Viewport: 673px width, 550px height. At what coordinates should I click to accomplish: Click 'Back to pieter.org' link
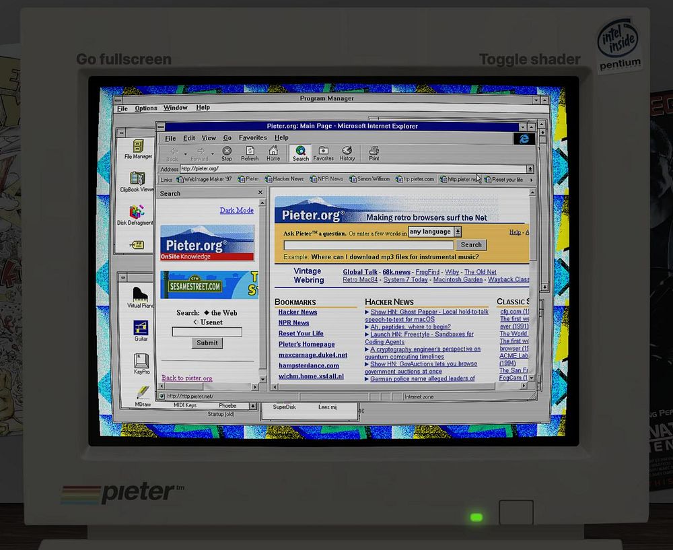tap(186, 378)
